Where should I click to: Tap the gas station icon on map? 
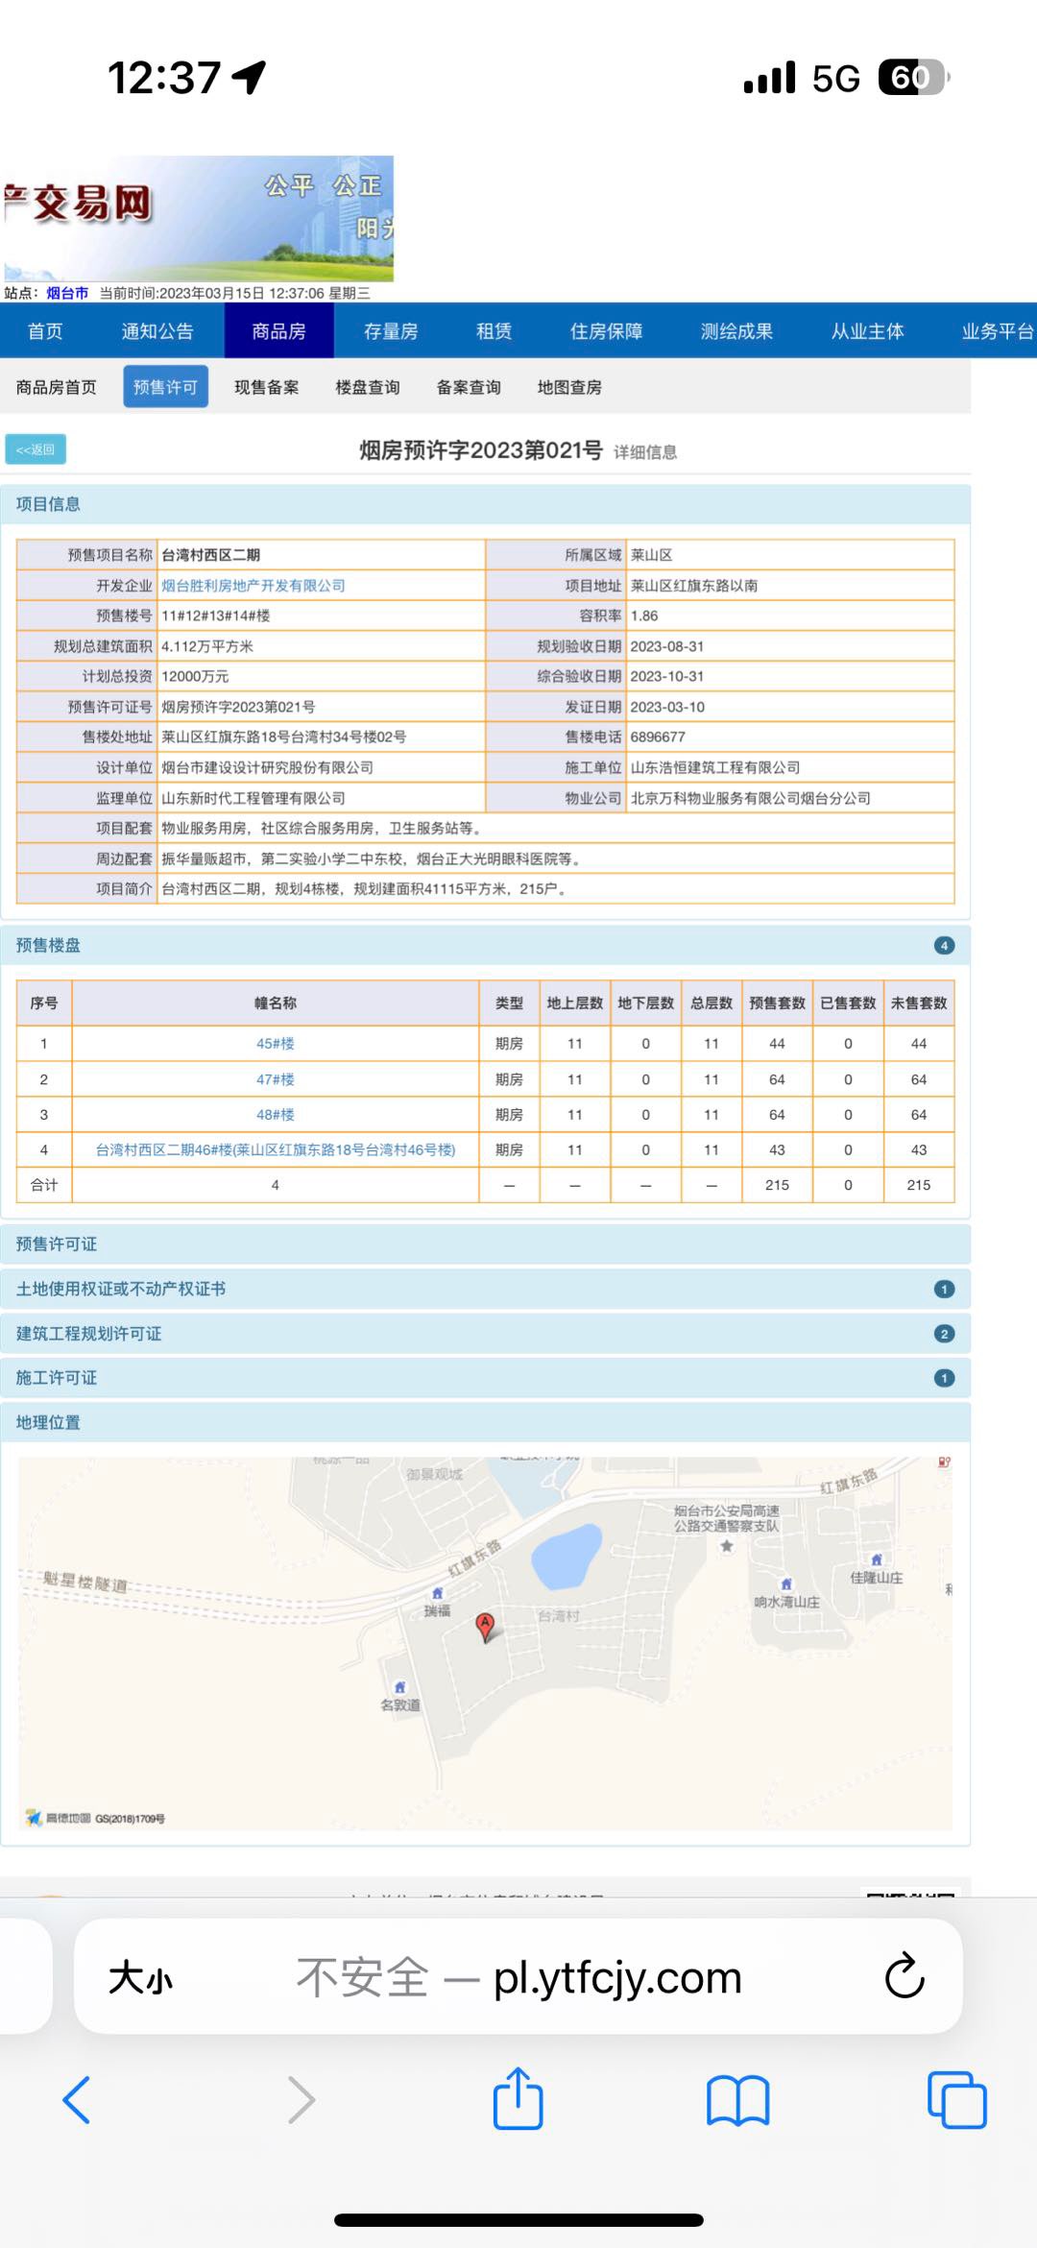pos(944,1462)
